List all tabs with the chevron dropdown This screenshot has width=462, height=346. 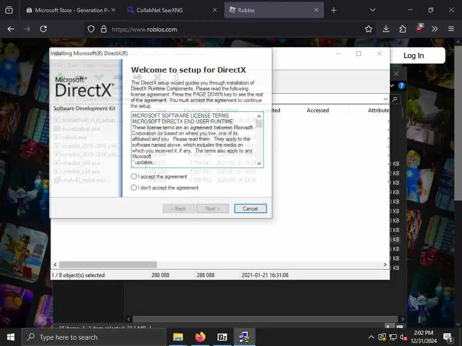coord(372,10)
